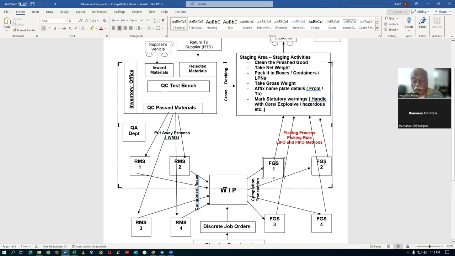Select the W I P text box in diagram
Screen dimensions: 455x256
pos(228,190)
